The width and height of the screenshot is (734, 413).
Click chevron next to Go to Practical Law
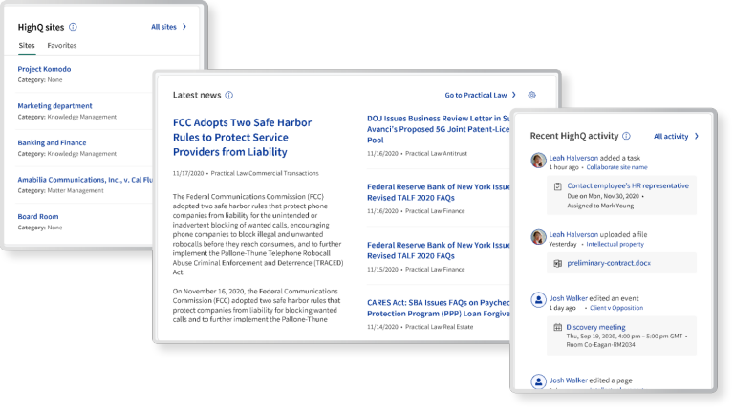pos(514,96)
